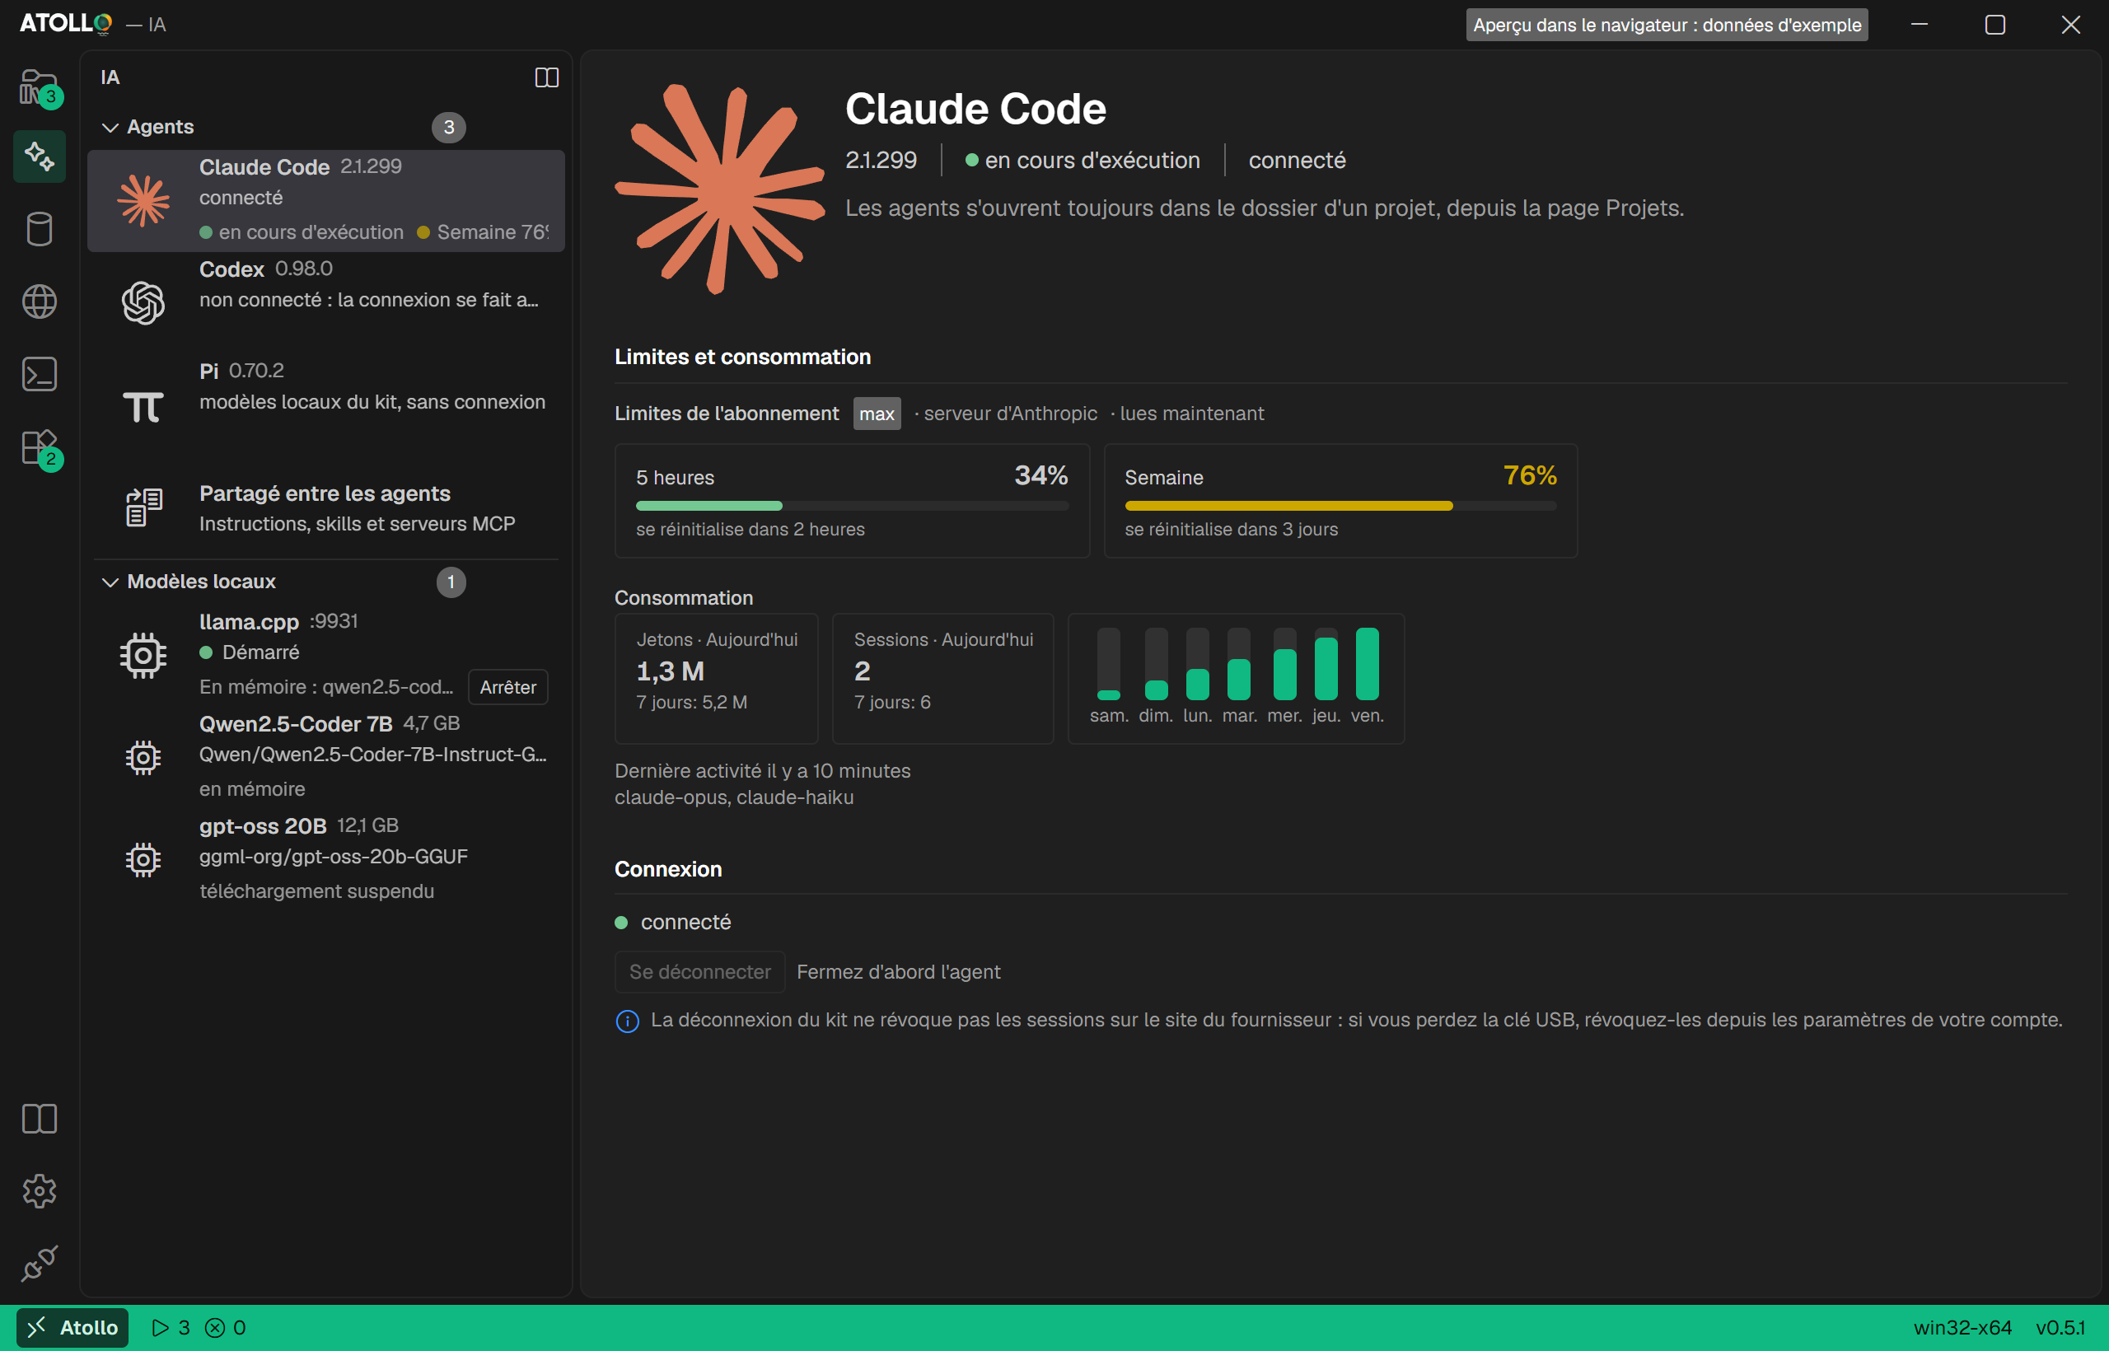The image size is (2109, 1351).
Task: Click the Sessions Aujourd'hui card
Action: tap(943, 679)
